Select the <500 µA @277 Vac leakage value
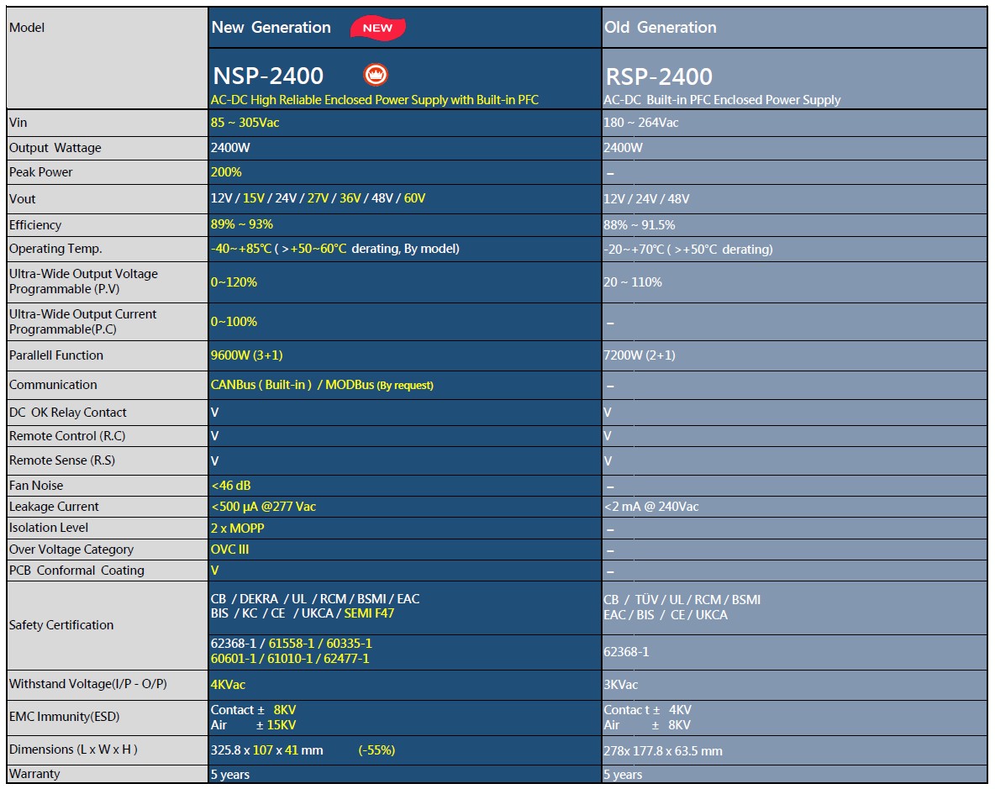This screenshot has height=789, width=995. tap(263, 506)
